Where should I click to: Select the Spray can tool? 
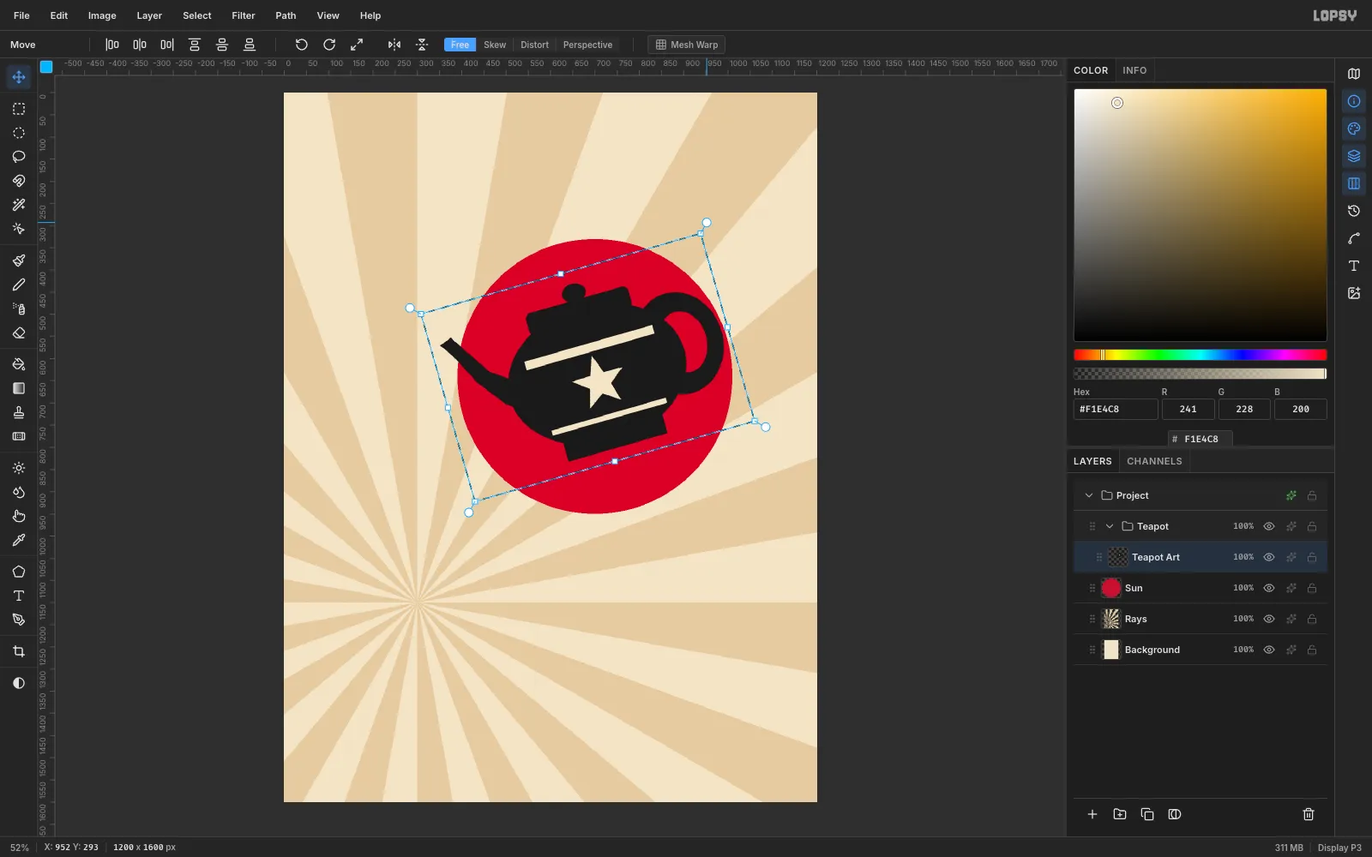(19, 309)
